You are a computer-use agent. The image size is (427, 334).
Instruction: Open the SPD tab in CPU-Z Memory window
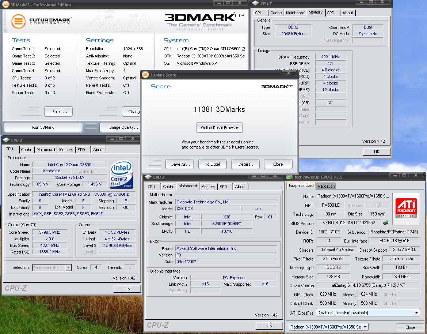331,13
